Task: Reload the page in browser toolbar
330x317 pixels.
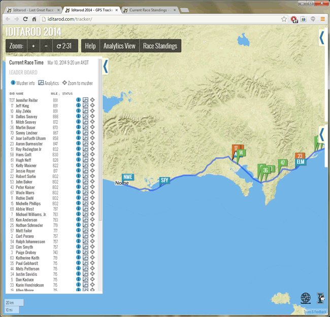Action: (x=25, y=19)
